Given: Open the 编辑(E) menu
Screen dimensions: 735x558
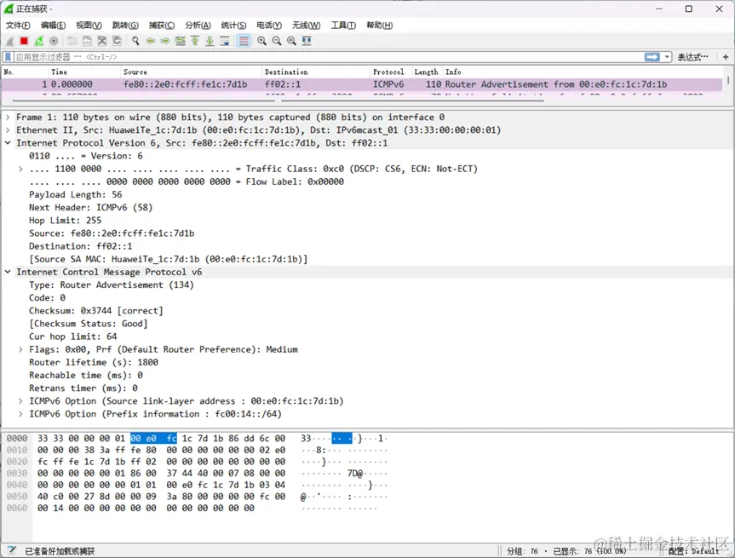Looking at the screenshot, I should click(53, 26).
